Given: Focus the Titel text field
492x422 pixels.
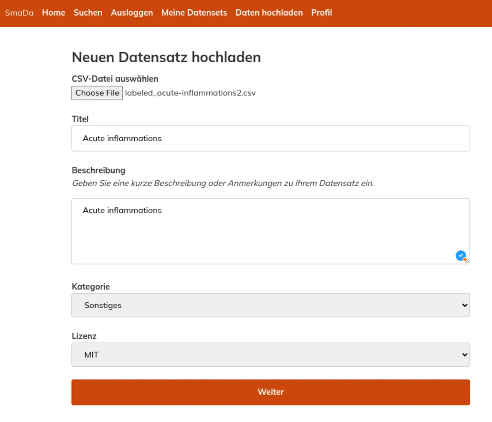Looking at the screenshot, I should tap(270, 138).
